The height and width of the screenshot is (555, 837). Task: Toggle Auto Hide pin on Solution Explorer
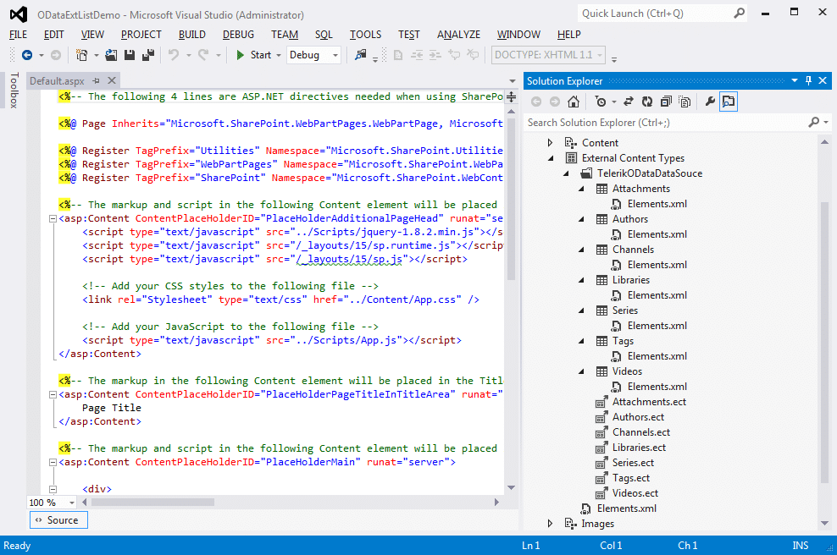[808, 80]
